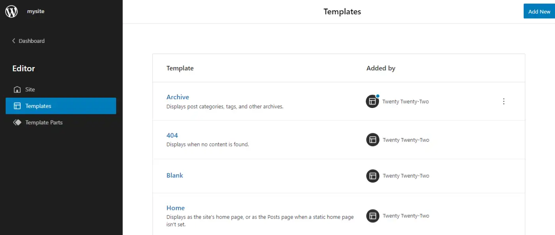Click the theme icon in Blank row
This screenshot has width=555, height=235.
373,176
